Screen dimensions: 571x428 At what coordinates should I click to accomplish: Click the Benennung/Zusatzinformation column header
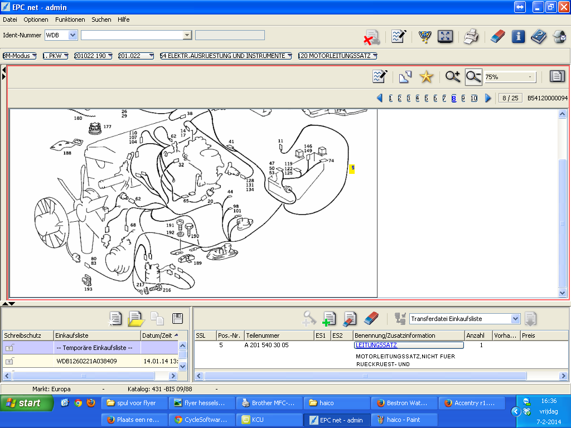(x=409, y=335)
